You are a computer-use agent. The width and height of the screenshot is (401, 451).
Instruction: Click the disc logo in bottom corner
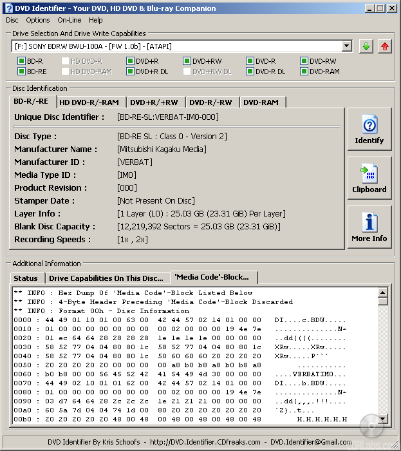(372, 427)
